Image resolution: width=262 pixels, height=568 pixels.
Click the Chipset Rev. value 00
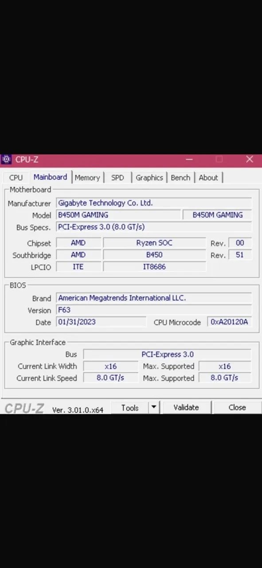pyautogui.click(x=240, y=243)
